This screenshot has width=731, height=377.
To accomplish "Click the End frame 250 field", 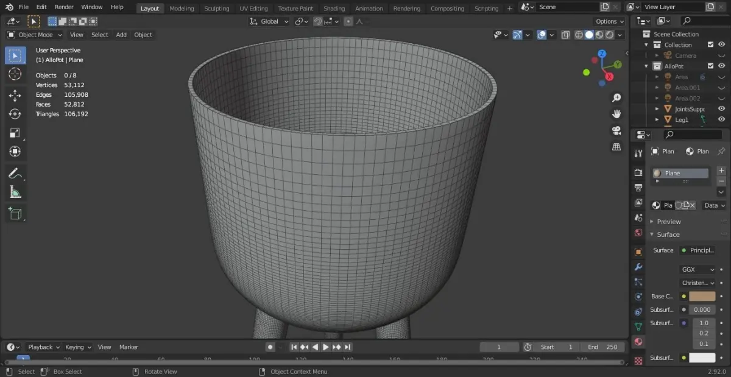I will click(603, 347).
